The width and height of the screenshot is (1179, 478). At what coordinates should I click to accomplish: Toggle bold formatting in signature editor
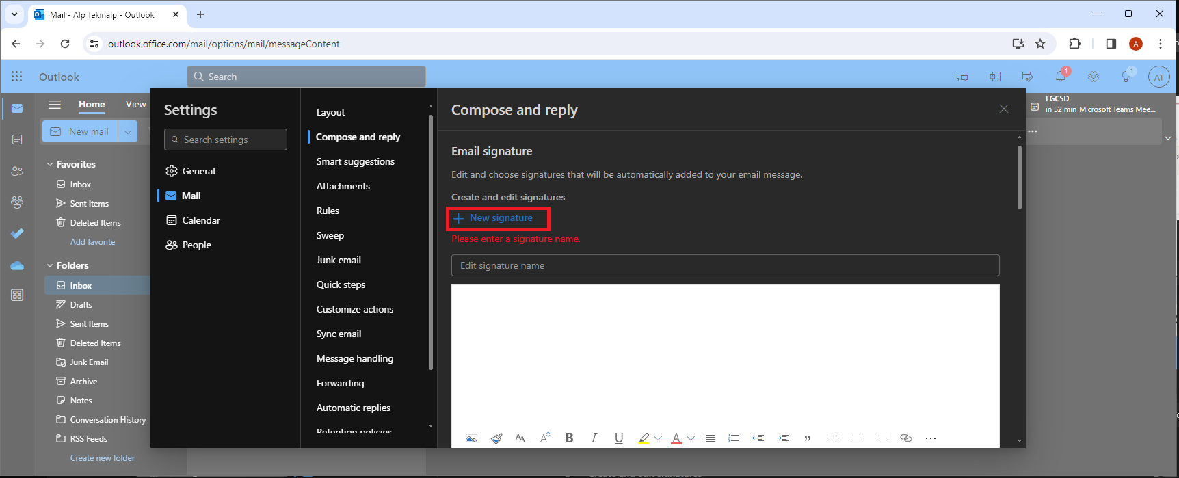coord(569,438)
